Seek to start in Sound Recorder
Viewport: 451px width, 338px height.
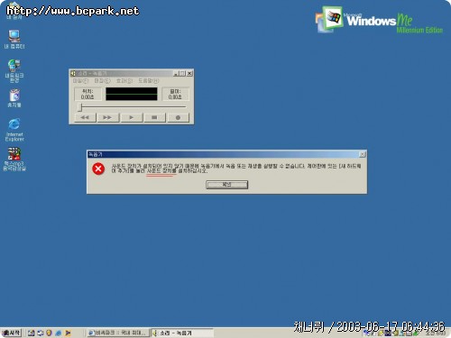[x=85, y=117]
